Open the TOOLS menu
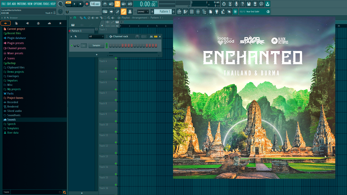Image resolution: width=347 pixels, height=195 pixels. click(46, 4)
